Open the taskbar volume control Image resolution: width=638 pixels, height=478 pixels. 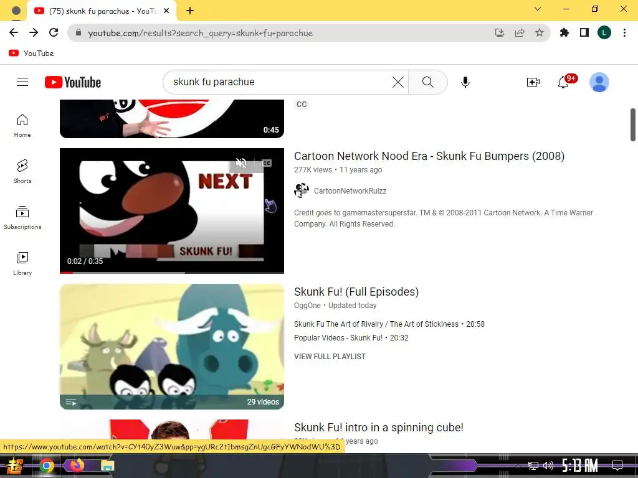[x=548, y=466]
